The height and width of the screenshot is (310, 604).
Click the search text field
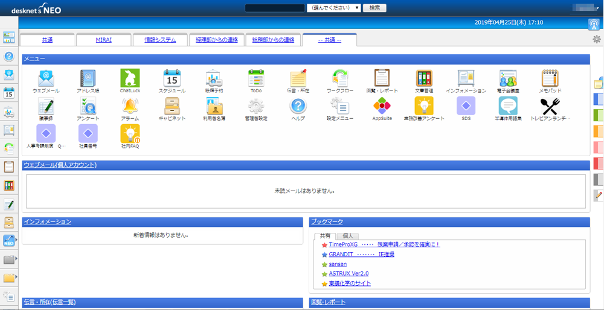point(275,8)
